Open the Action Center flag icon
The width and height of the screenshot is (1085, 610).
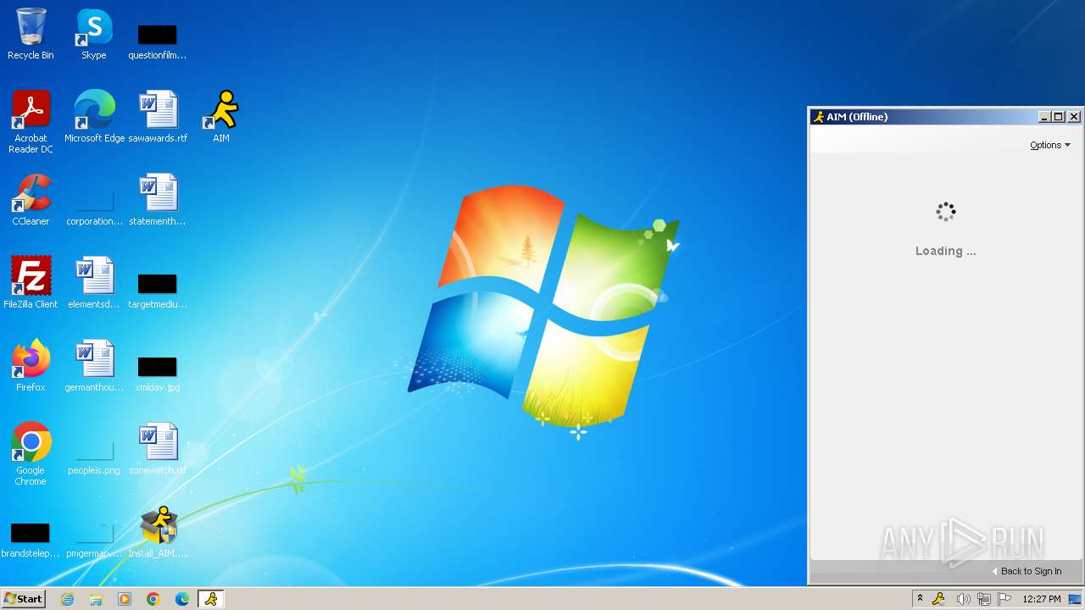1005,599
